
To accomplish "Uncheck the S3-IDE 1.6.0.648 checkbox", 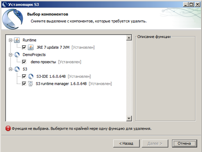I will pos(24,76).
